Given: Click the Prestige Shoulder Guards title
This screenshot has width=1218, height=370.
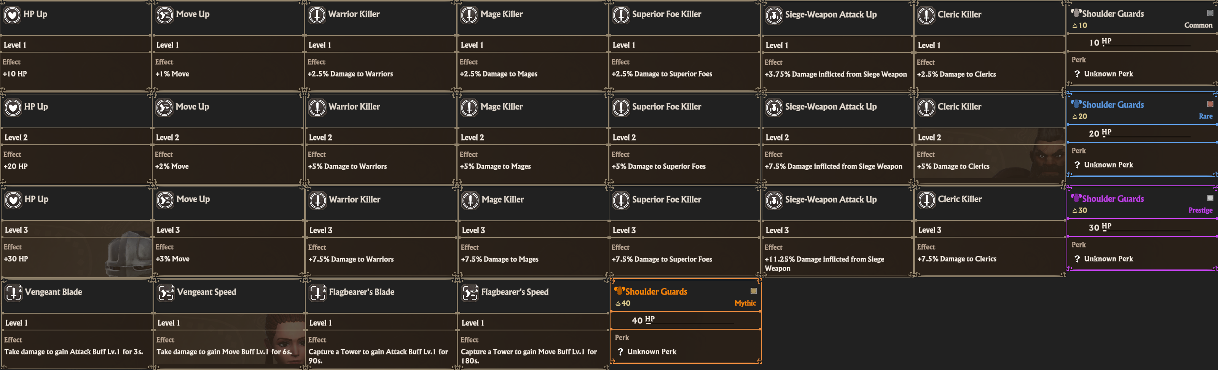Looking at the screenshot, I should point(1113,199).
